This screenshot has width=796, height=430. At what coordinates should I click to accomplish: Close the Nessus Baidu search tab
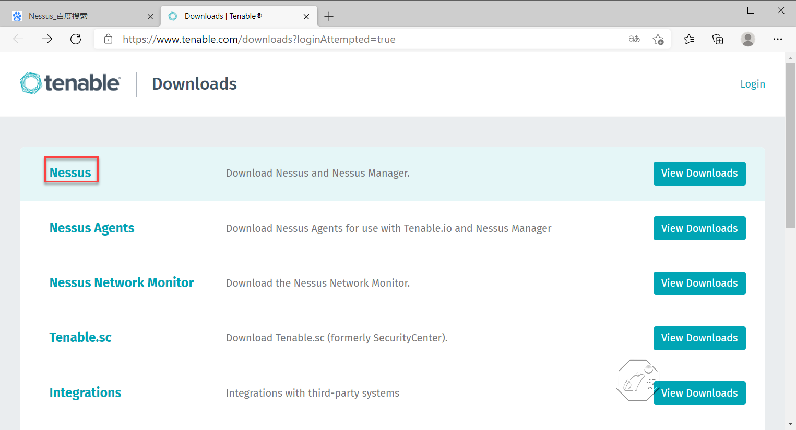click(x=150, y=17)
